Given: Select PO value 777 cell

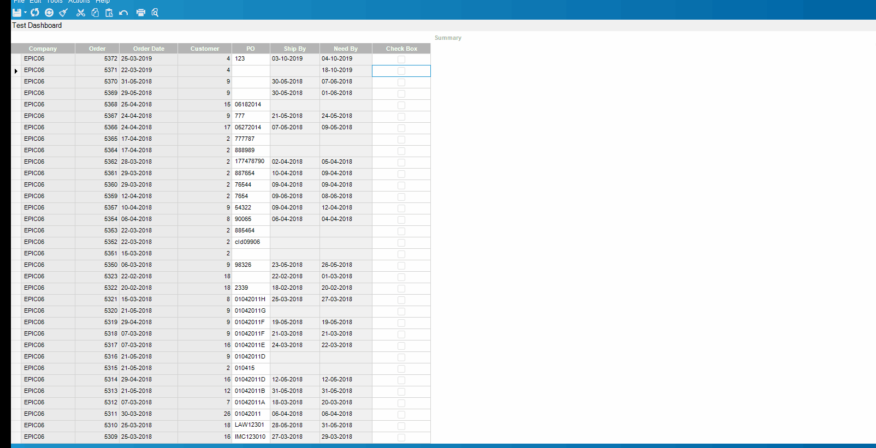Looking at the screenshot, I should click(251, 116).
